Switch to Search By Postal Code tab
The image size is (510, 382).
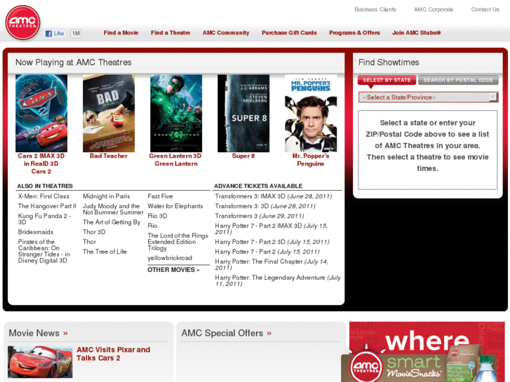pyautogui.click(x=458, y=80)
